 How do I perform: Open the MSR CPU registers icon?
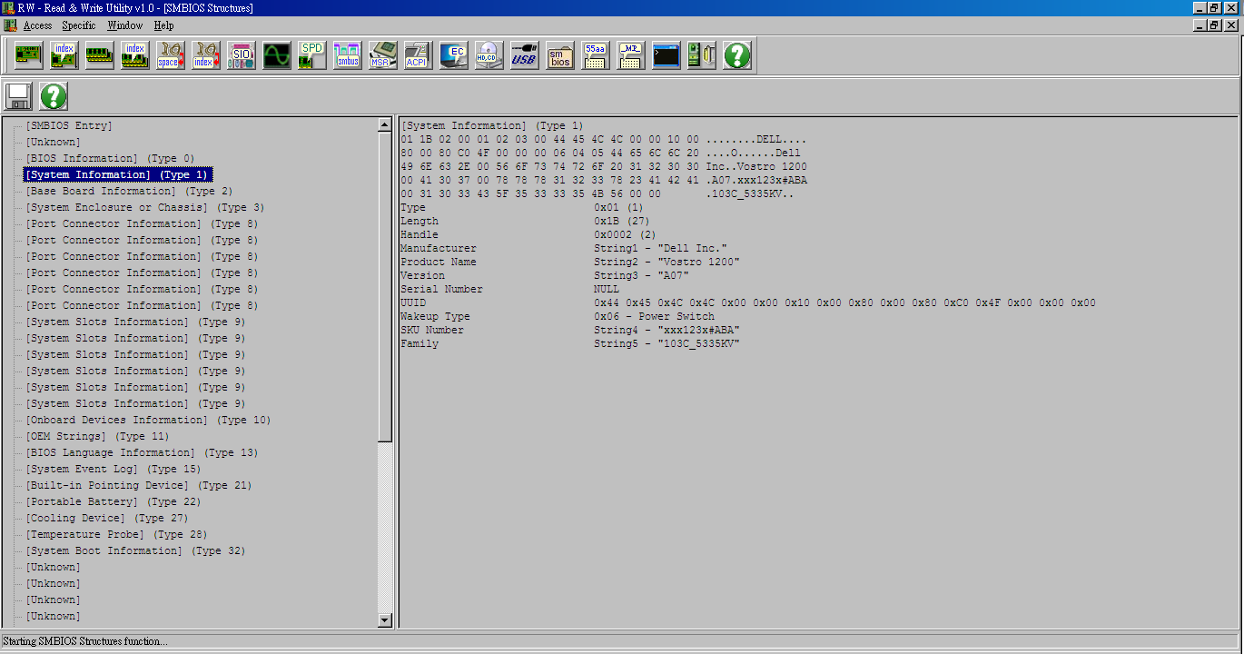click(383, 55)
